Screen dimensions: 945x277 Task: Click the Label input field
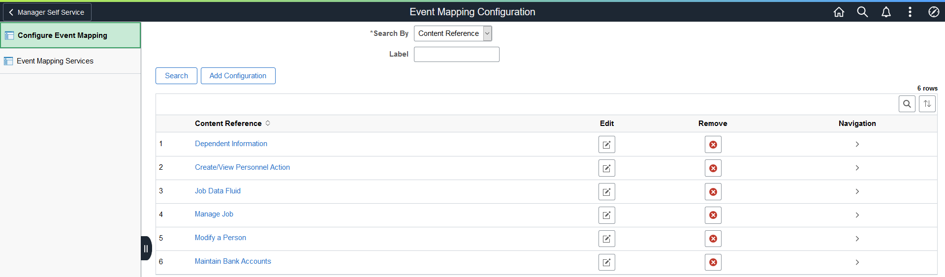[456, 54]
